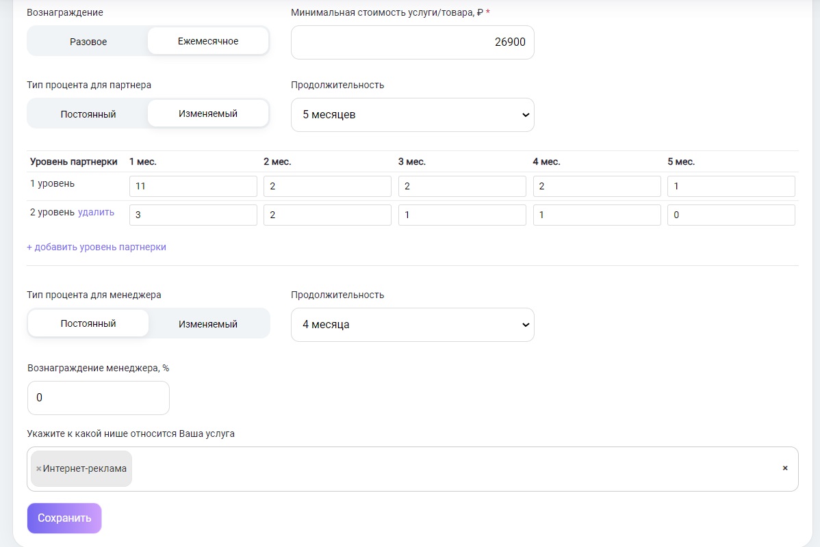Select Ежемесячное reward option

coord(208,42)
